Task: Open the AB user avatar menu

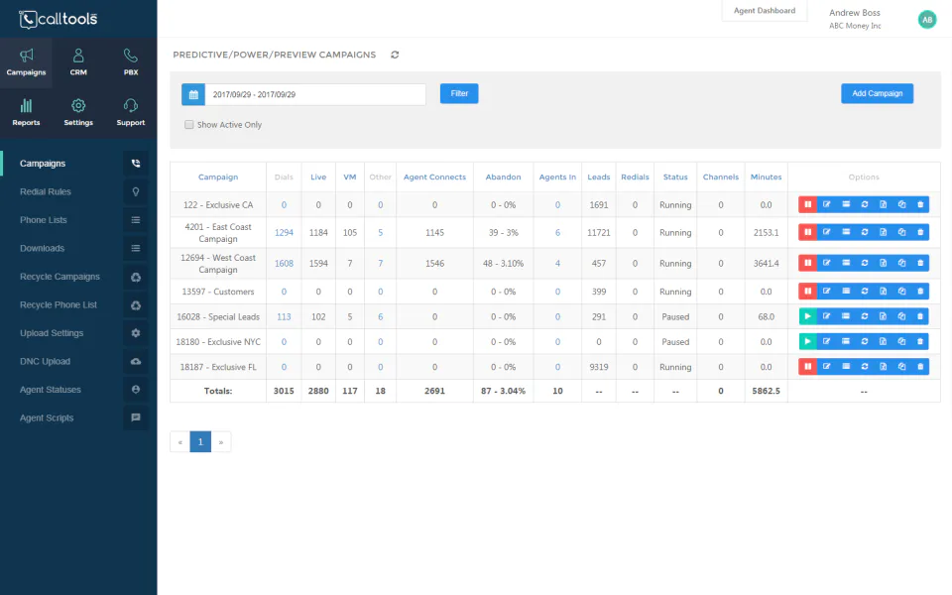Action: [x=927, y=20]
